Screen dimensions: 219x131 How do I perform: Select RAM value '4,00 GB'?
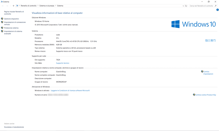(x=59, y=45)
